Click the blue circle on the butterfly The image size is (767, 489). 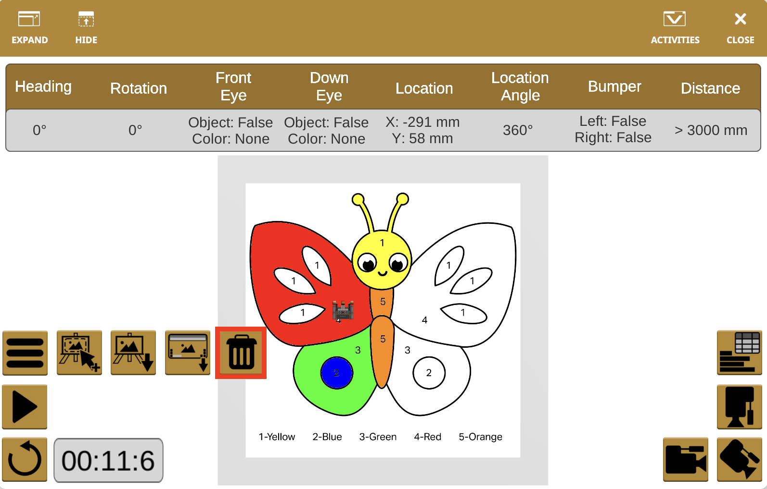[337, 373]
